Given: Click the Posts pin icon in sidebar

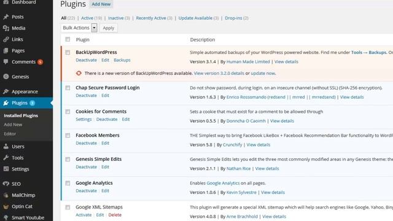Looking at the screenshot, I should point(6,17).
